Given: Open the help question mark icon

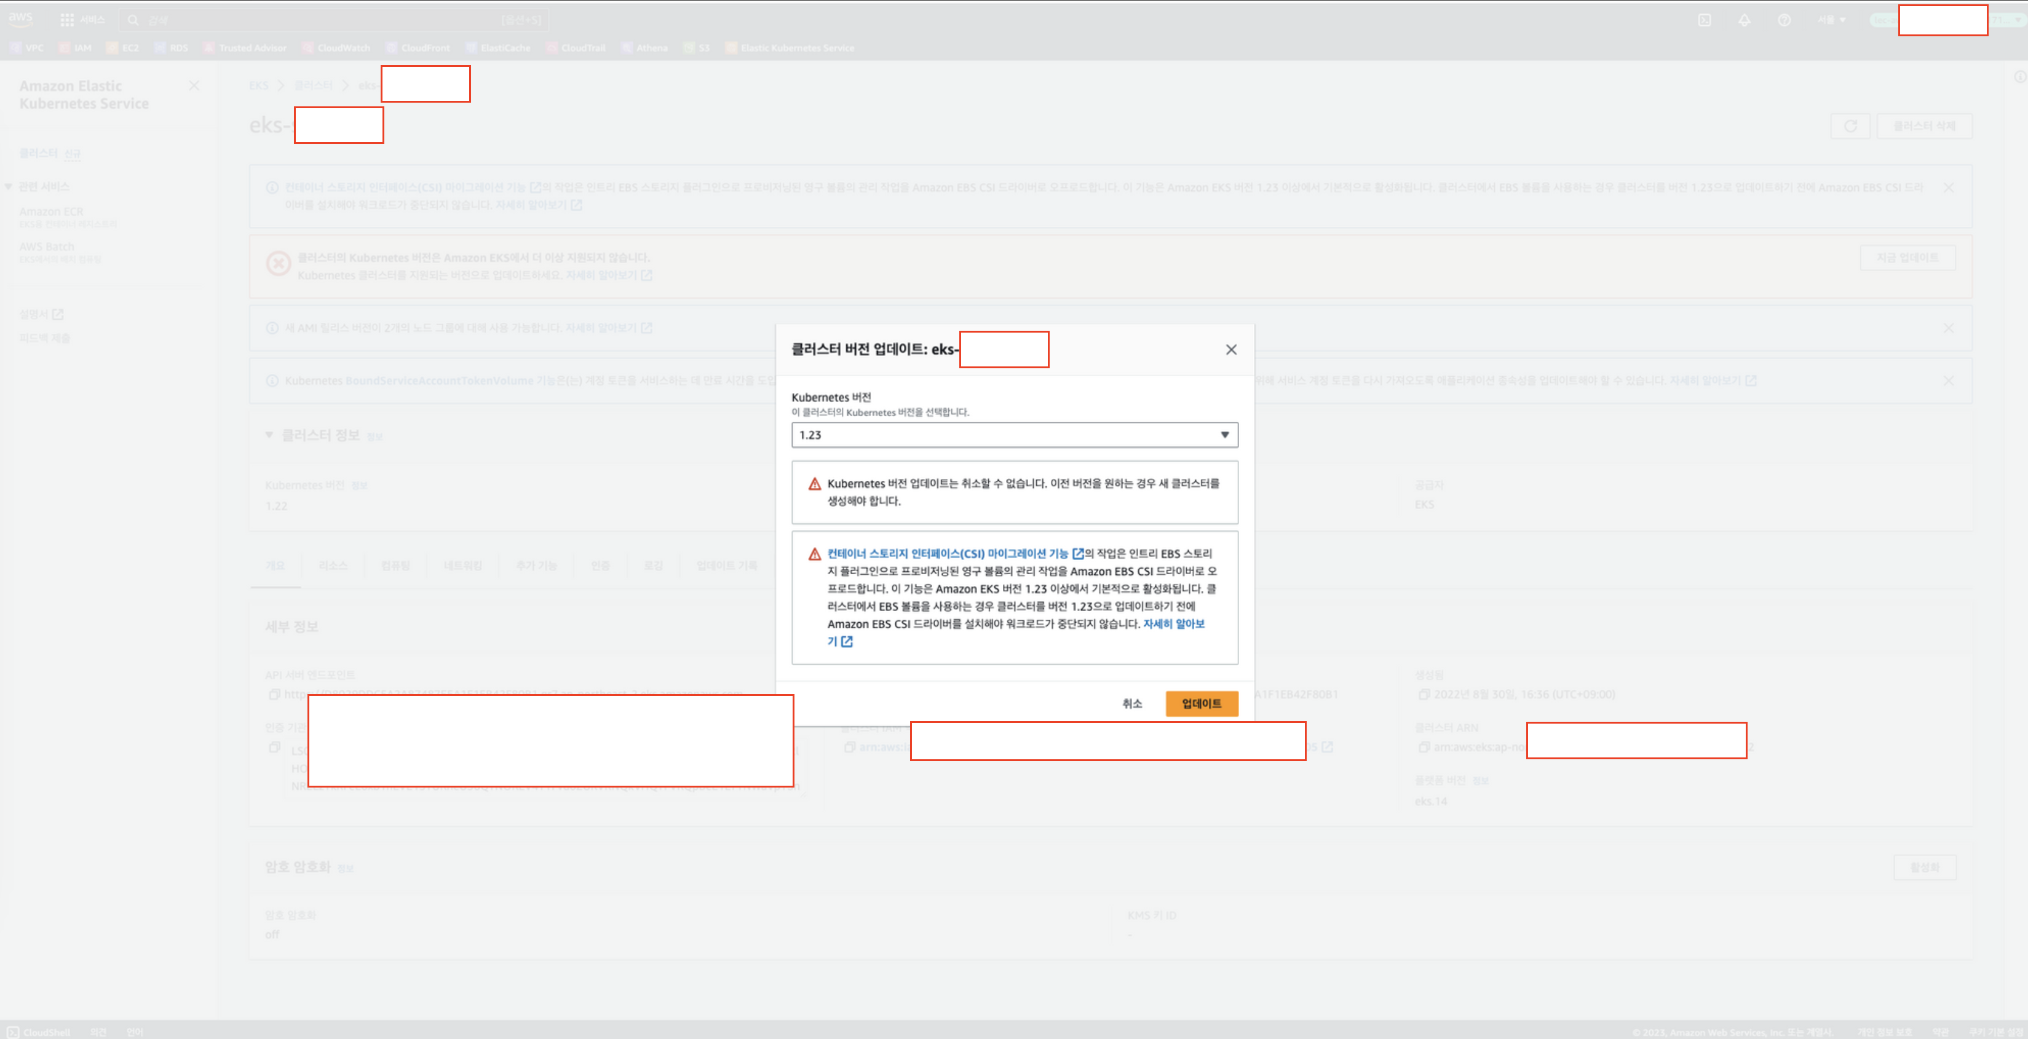Looking at the screenshot, I should 1784,20.
